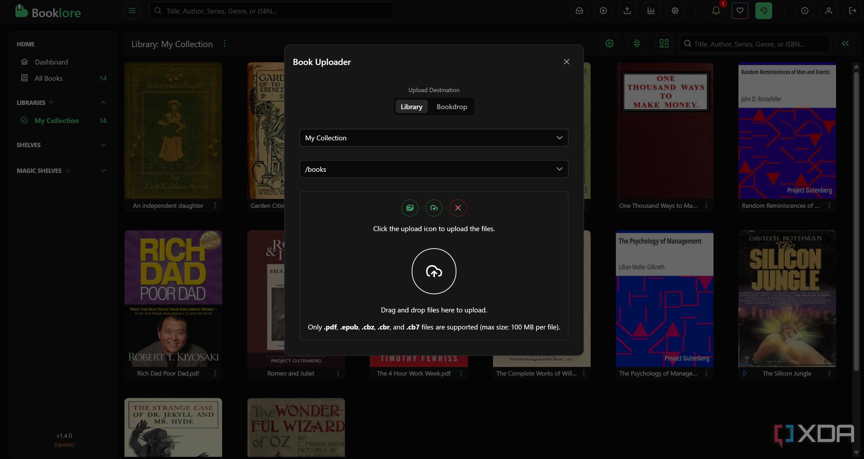Image resolution: width=864 pixels, height=459 pixels.
Task: Open the library three-dot options menu
Action: tap(225, 44)
